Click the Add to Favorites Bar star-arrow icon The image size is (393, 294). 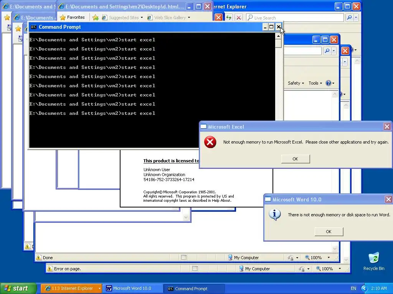pos(96,18)
